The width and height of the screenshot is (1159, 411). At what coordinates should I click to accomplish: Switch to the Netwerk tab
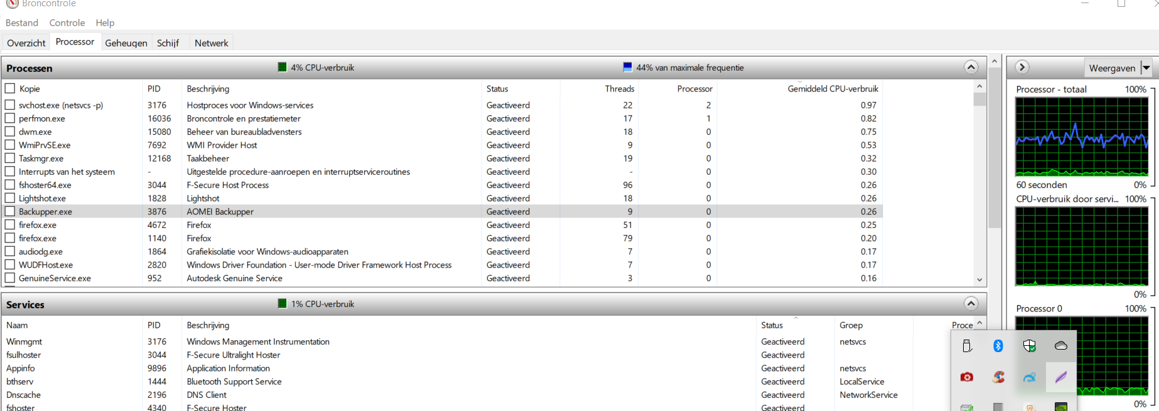pos(211,43)
